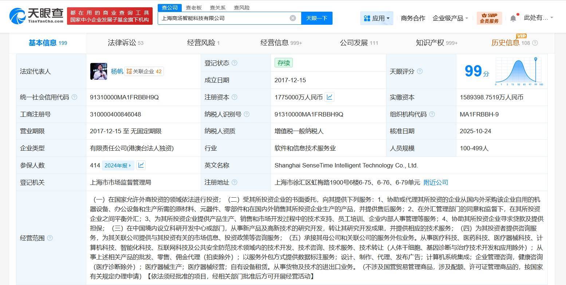Image resolution: width=566 pixels, height=285 pixels.
Task: Open the 附近公司 link
Action: click(436, 182)
